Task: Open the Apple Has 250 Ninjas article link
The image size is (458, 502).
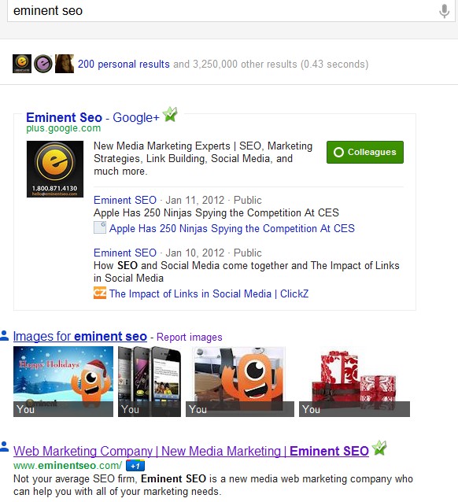Action: (232, 229)
